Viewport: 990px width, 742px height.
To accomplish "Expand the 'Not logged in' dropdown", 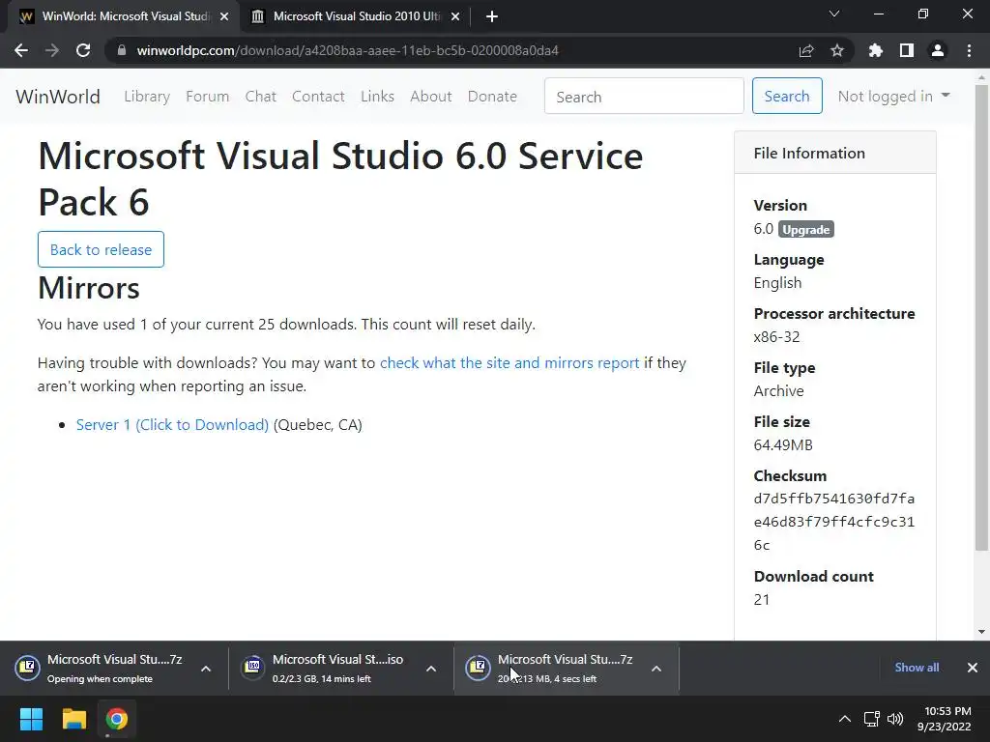I will 893,96.
